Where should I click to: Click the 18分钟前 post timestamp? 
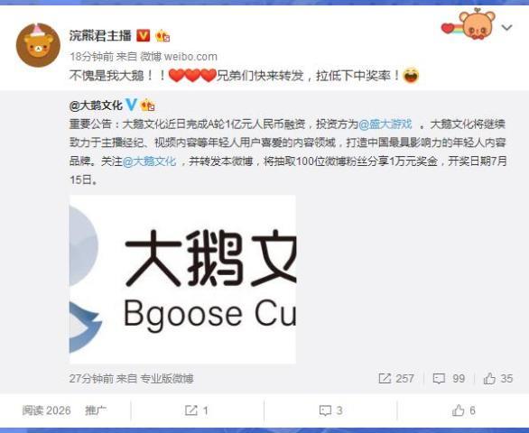pos(91,56)
